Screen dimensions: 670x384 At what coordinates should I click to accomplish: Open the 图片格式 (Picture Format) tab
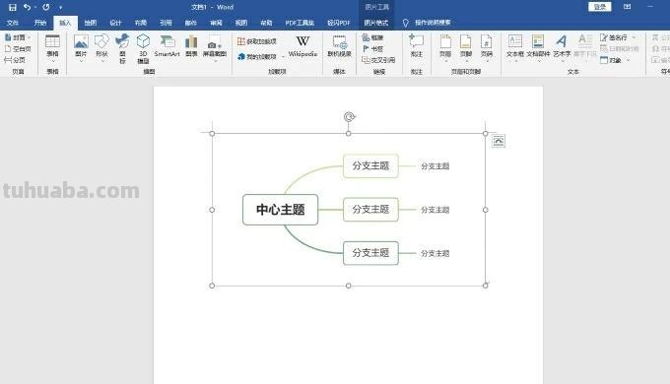[376, 23]
